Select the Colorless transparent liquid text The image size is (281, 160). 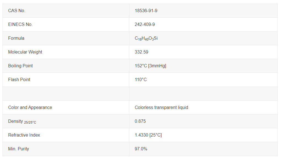(x=161, y=107)
